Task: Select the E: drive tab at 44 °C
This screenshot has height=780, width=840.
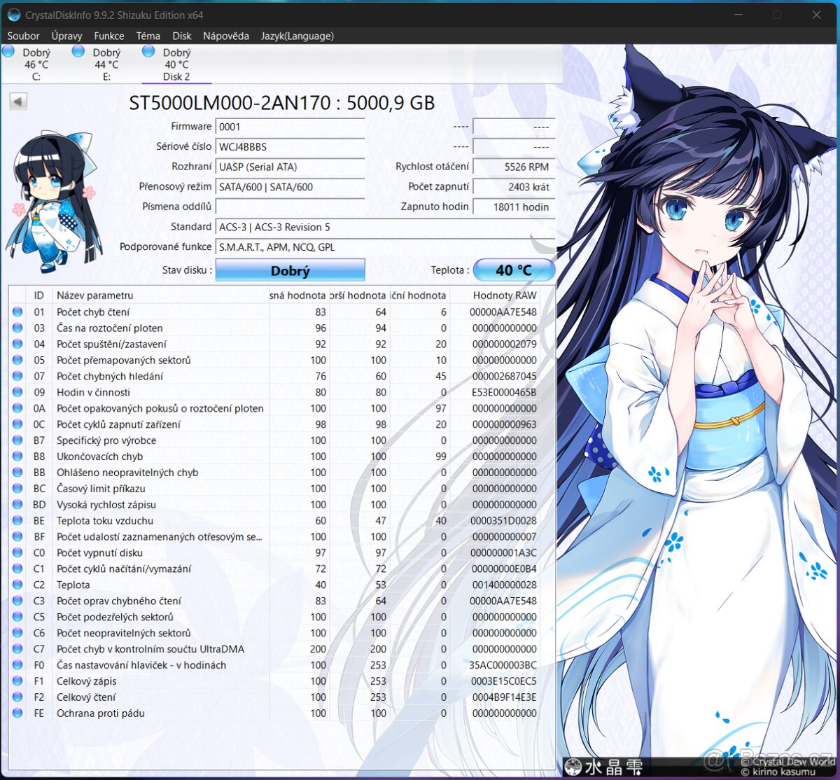Action: (106, 64)
